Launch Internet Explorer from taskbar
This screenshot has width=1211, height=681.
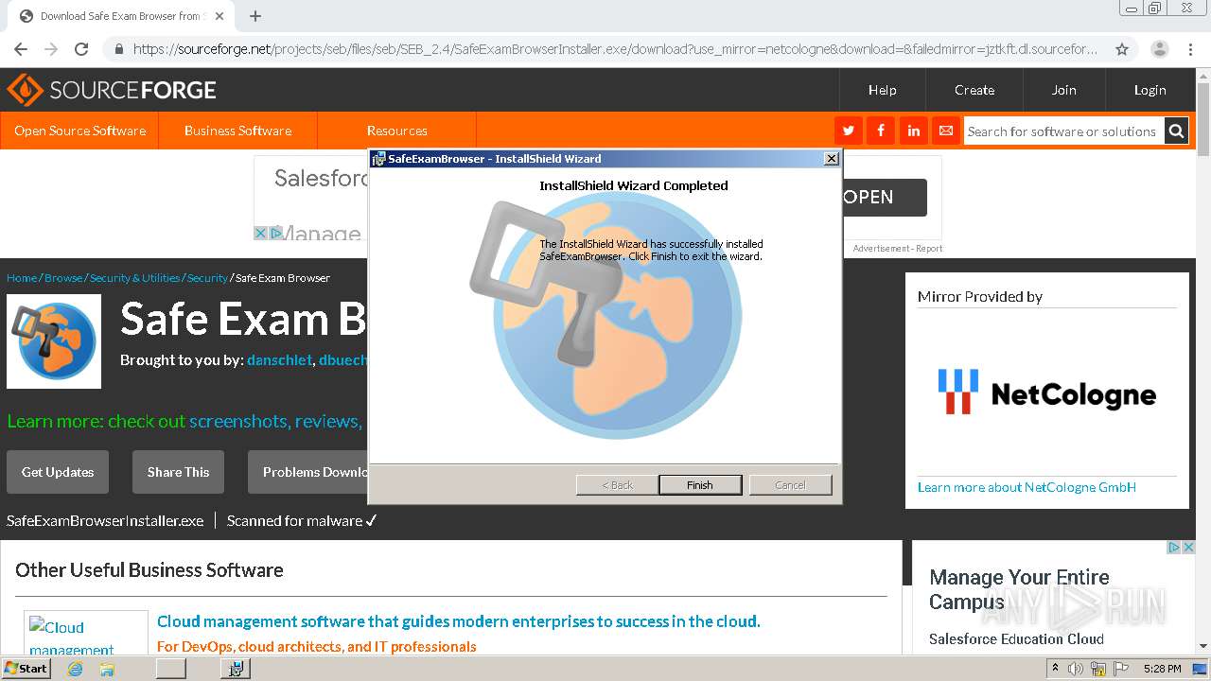75,669
